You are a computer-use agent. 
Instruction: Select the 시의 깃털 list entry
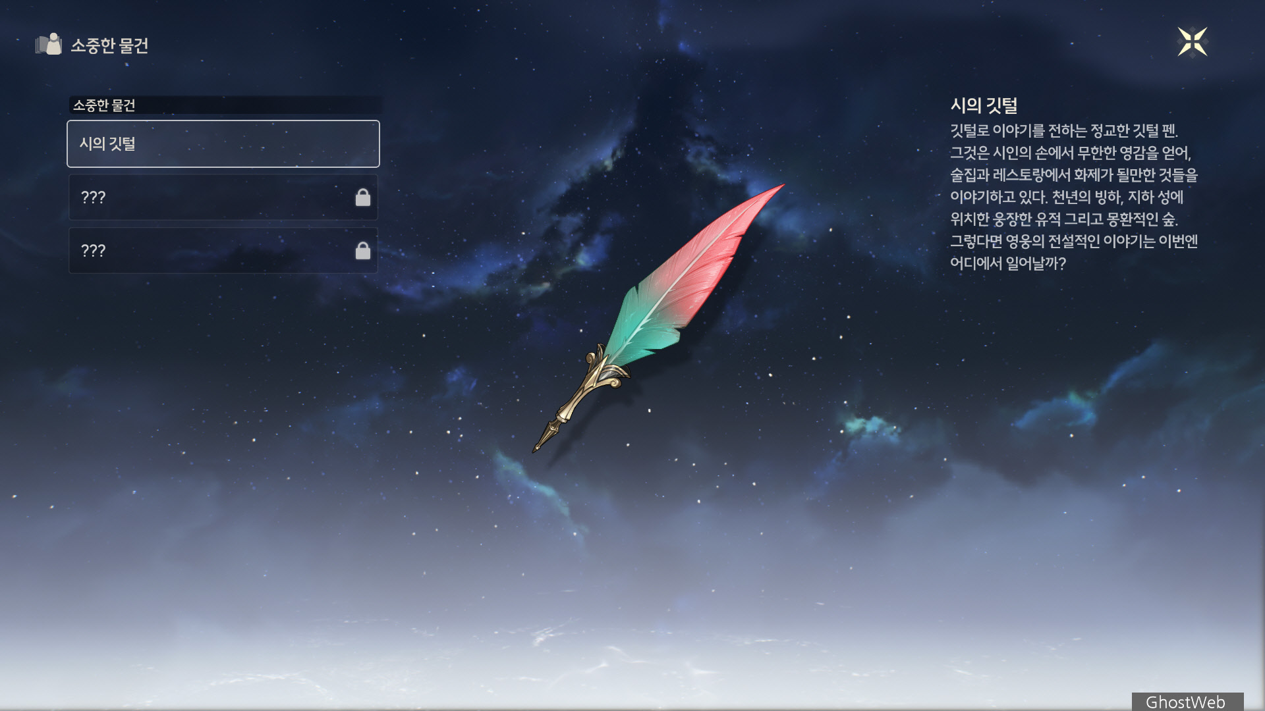point(223,144)
